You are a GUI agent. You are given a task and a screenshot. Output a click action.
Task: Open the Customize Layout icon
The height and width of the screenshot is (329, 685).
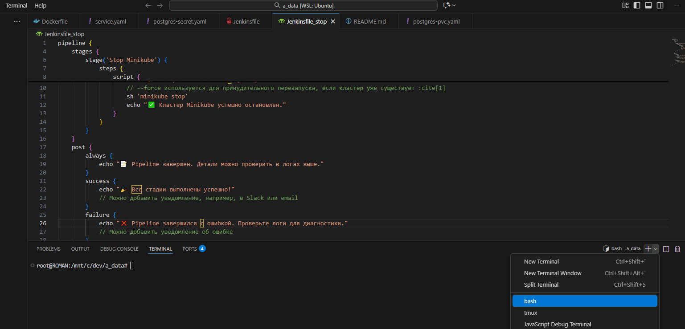click(x=625, y=5)
